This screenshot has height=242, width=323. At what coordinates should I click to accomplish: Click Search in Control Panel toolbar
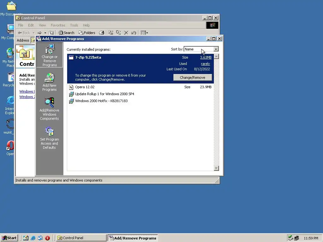(66, 33)
